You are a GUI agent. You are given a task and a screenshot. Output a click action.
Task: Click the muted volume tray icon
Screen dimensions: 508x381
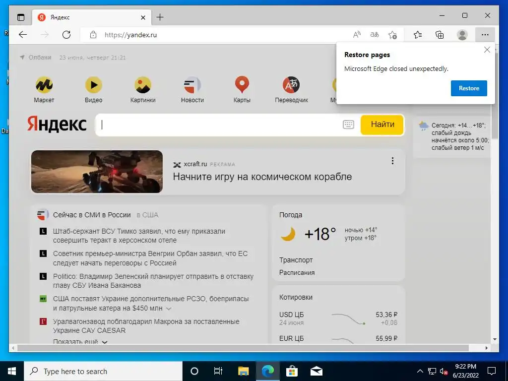(444, 371)
